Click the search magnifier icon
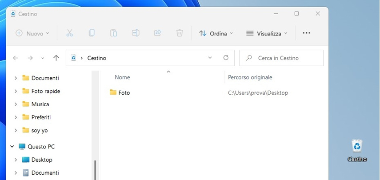The height and width of the screenshot is (180, 380). click(x=248, y=58)
